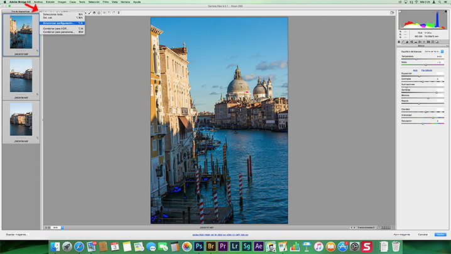This screenshot has height=254, width=451.
Task: Open Photos app from the Dock
Action: pos(187,246)
